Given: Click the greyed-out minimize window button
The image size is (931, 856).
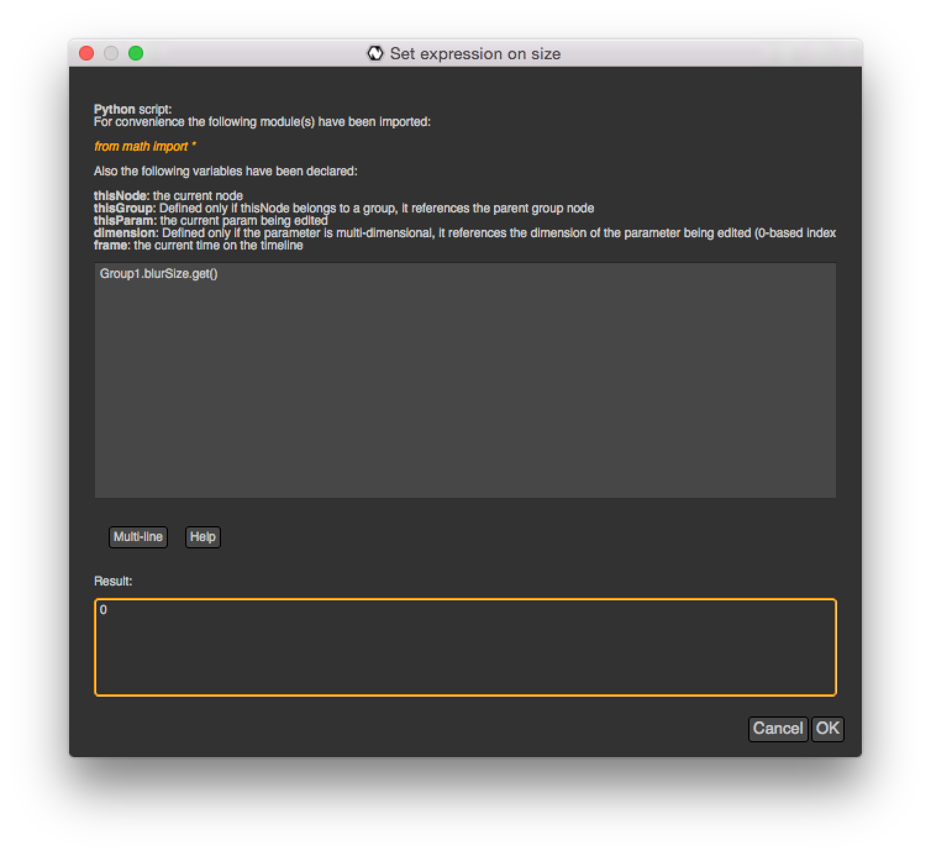Looking at the screenshot, I should point(111,54).
